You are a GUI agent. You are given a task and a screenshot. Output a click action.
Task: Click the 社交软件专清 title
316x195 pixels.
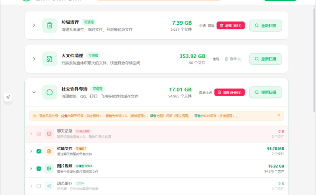pos(74,89)
